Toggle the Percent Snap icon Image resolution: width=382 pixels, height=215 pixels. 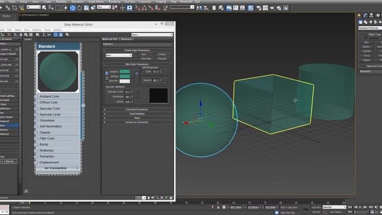click(x=151, y=8)
